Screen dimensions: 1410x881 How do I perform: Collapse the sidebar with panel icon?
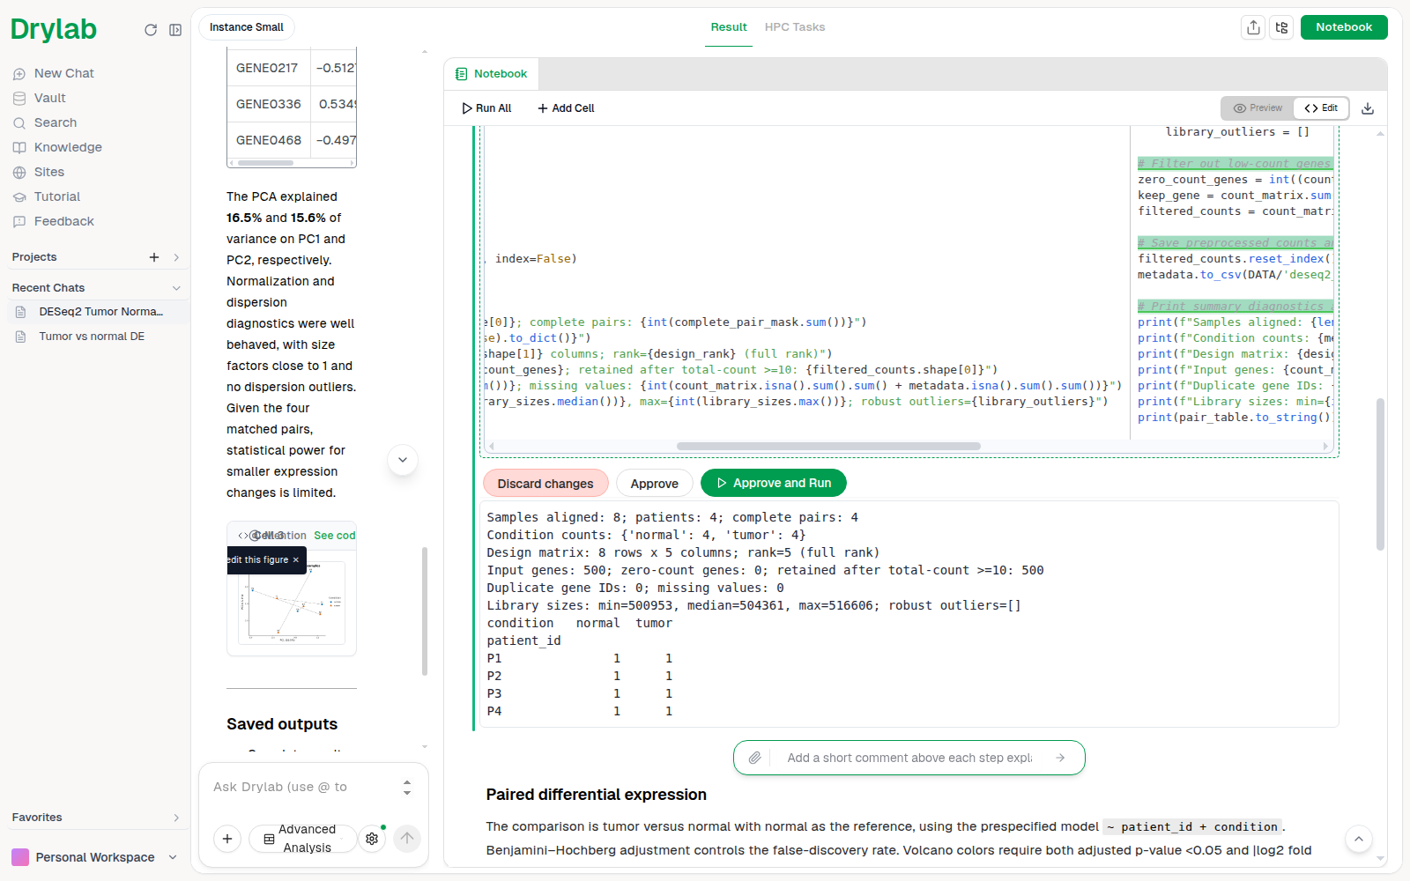pos(175,30)
